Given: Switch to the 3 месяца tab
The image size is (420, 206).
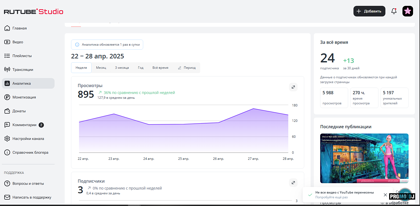Looking at the screenshot, I should (122, 68).
